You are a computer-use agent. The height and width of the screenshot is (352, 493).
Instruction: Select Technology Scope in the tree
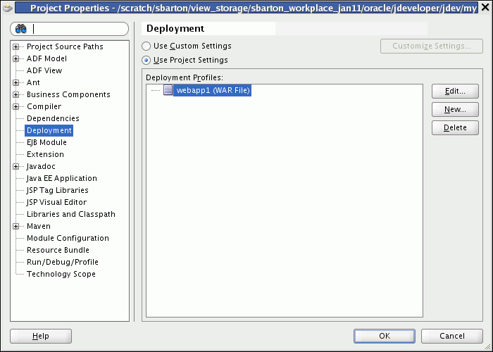pos(61,274)
